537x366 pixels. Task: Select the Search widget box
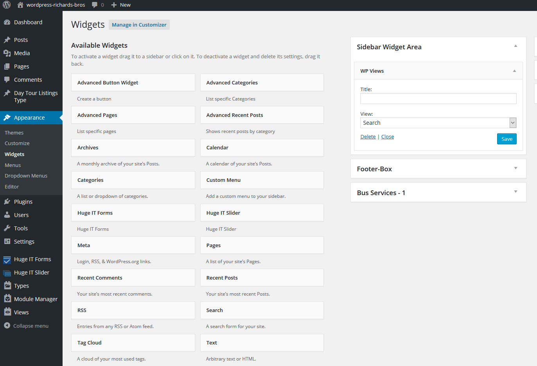pyautogui.click(x=262, y=310)
